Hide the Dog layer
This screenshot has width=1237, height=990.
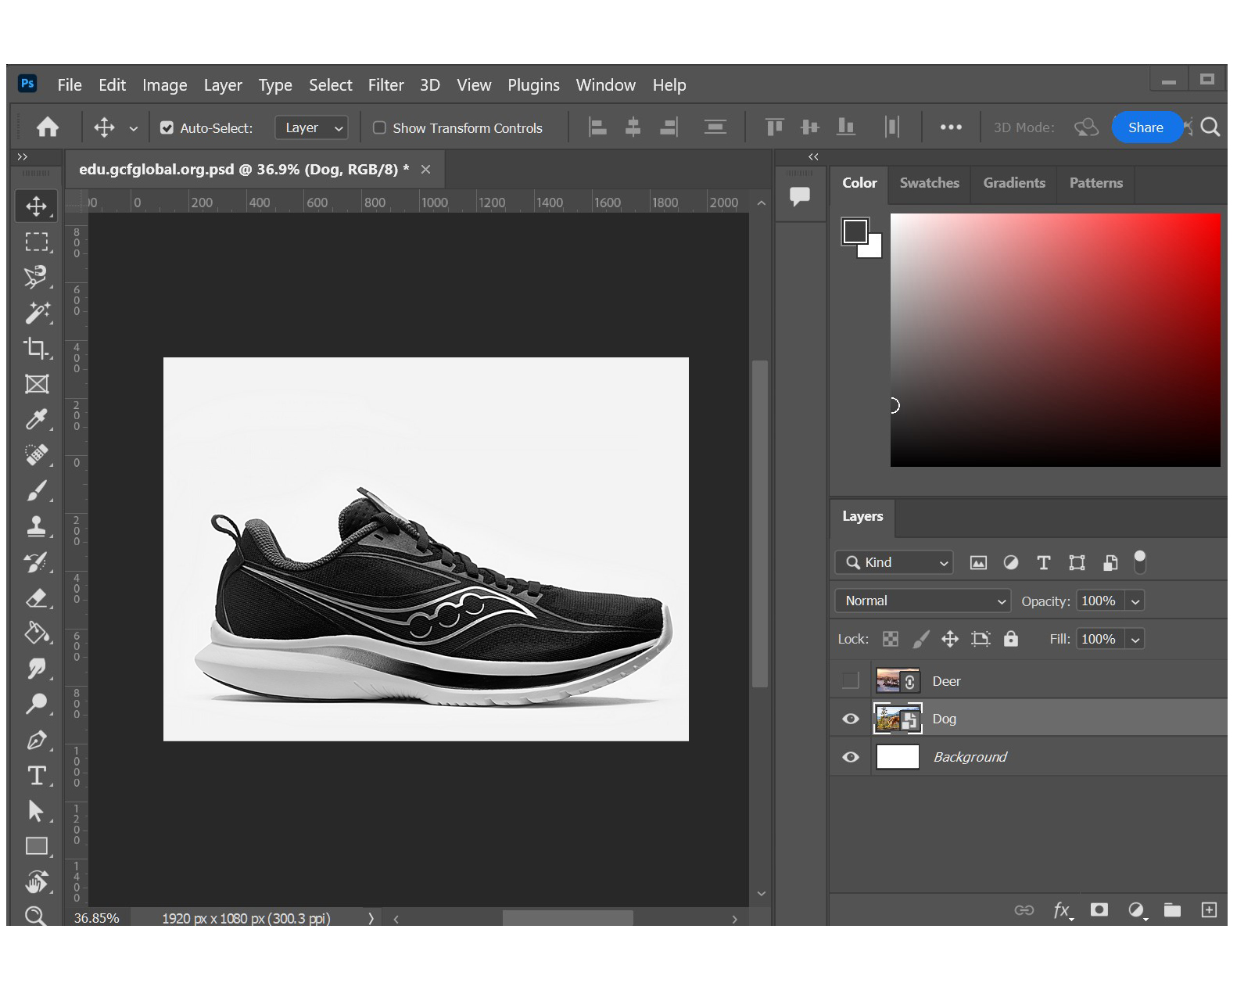coord(850,719)
